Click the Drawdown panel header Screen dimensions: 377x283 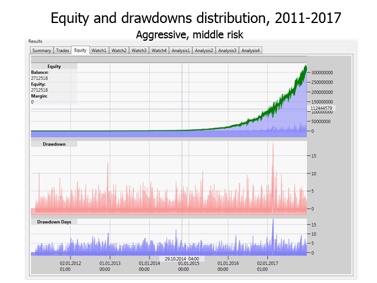point(54,144)
